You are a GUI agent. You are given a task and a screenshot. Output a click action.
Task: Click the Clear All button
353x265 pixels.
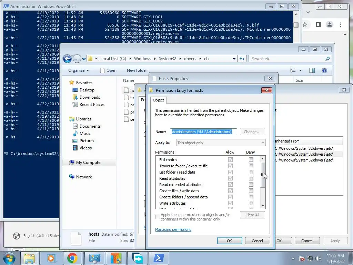(252, 215)
